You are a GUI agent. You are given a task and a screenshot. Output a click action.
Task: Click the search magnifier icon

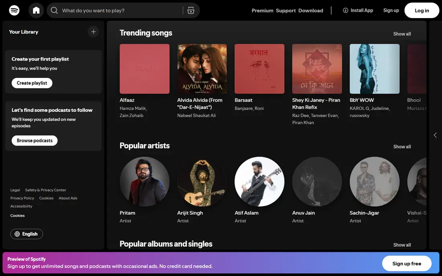click(54, 10)
